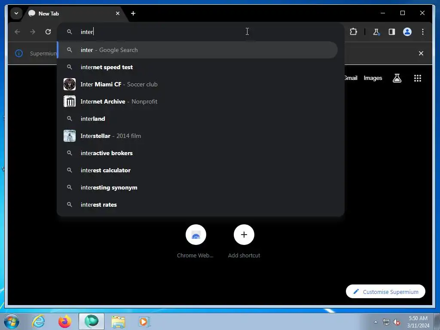Click the muted volume tray icon

click(x=397, y=322)
